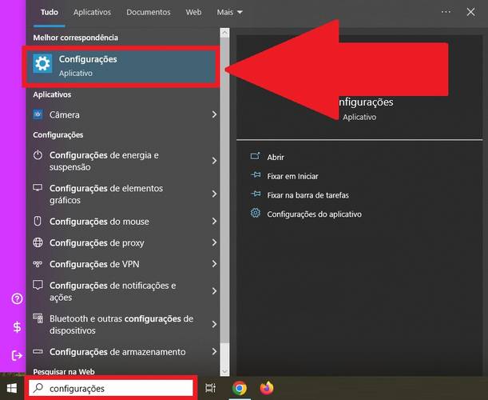Open Configurações do aplicativo link
Image resolution: width=488 pixels, height=400 pixels.
pos(315,214)
